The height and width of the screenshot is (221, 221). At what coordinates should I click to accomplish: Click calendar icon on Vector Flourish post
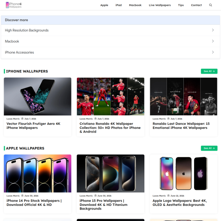(x=22, y=119)
